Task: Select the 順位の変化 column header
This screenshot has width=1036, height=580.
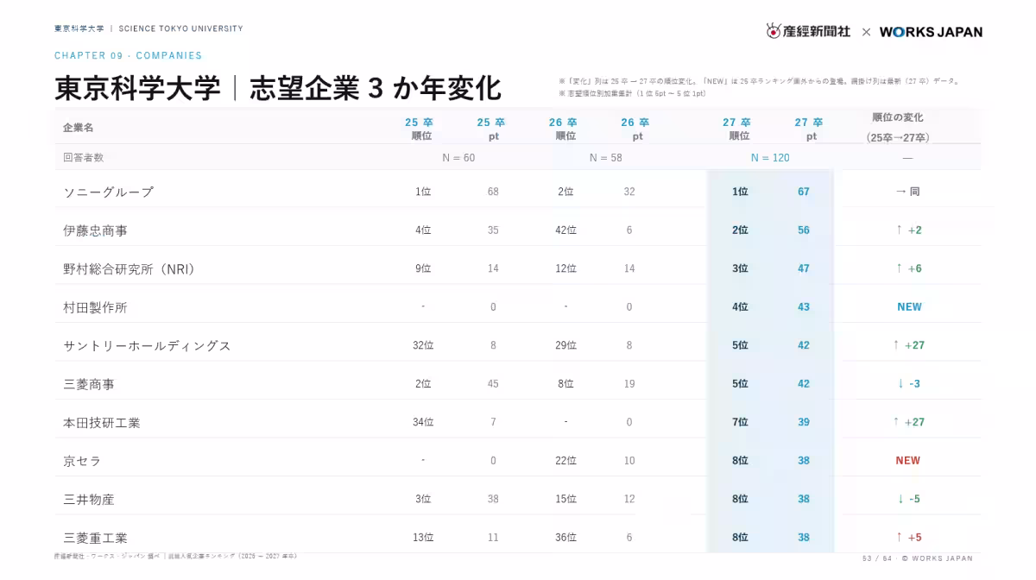Action: [x=898, y=128]
